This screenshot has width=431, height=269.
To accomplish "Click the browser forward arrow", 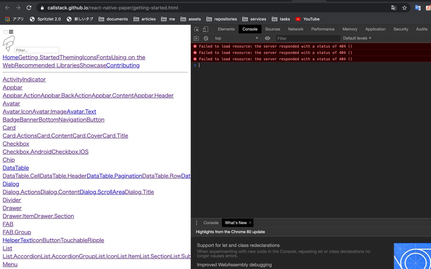I will [18, 8].
